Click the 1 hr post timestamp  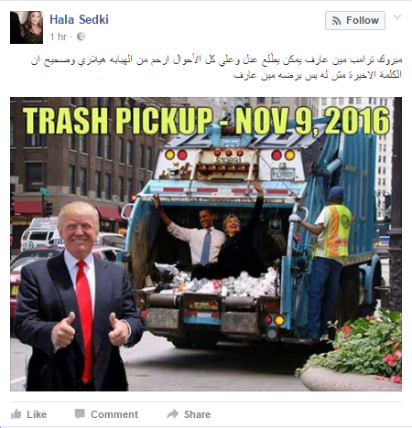coord(58,37)
